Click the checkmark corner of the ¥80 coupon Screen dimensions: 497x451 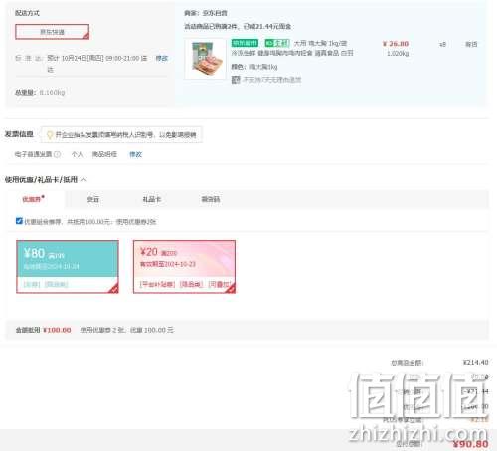pos(114,288)
